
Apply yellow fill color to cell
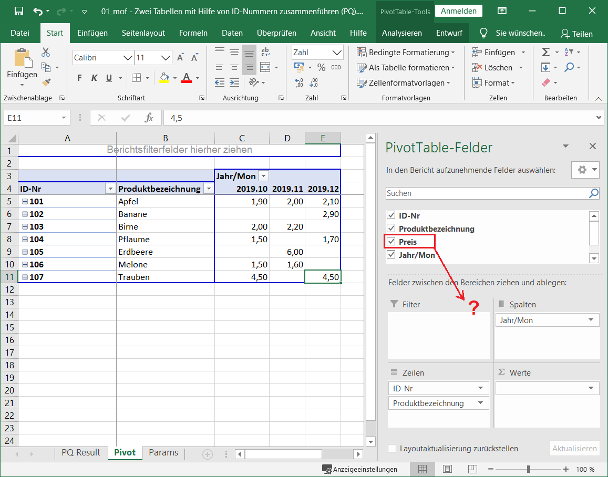164,78
